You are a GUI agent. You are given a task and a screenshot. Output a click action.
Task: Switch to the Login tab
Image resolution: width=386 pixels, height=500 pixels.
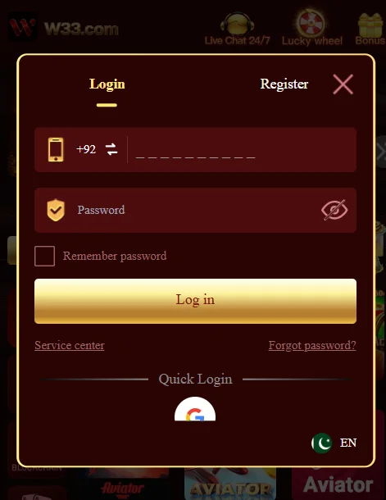(x=107, y=84)
